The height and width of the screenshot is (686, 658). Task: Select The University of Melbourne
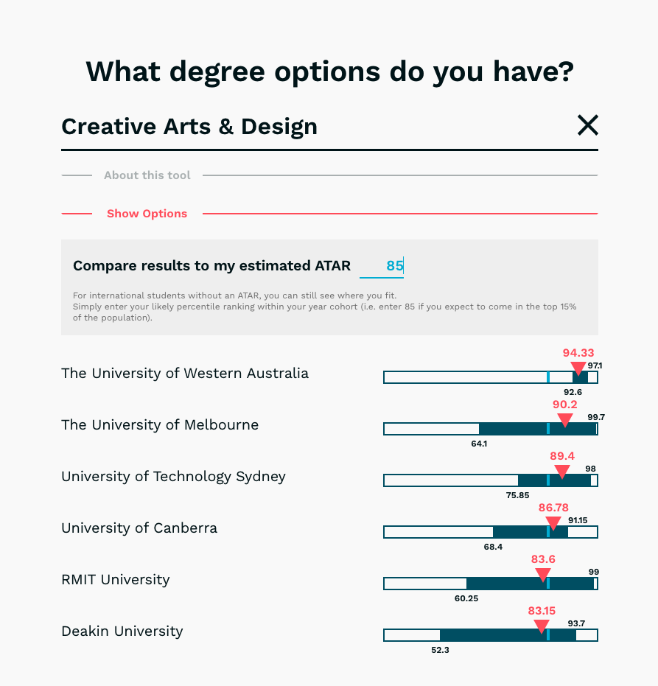click(160, 424)
